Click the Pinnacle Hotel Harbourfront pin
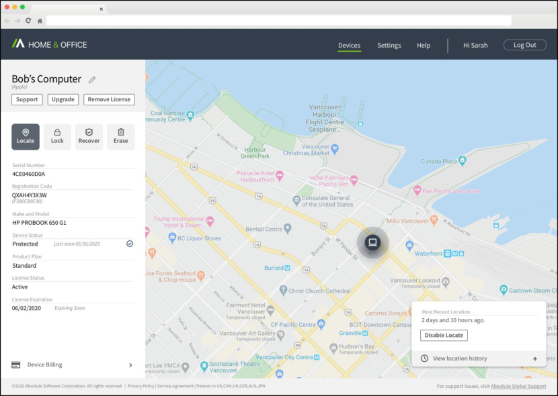 (280, 175)
